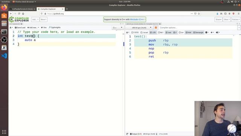This screenshot has height=136, width=241.
Task: Click the recompile refresh icon at bottom
Action: coord(127,134)
